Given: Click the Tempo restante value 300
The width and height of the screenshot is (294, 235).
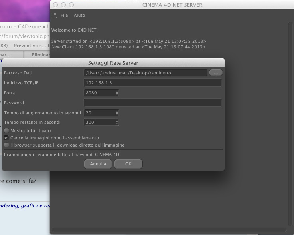Looking at the screenshot, I should (x=99, y=122).
